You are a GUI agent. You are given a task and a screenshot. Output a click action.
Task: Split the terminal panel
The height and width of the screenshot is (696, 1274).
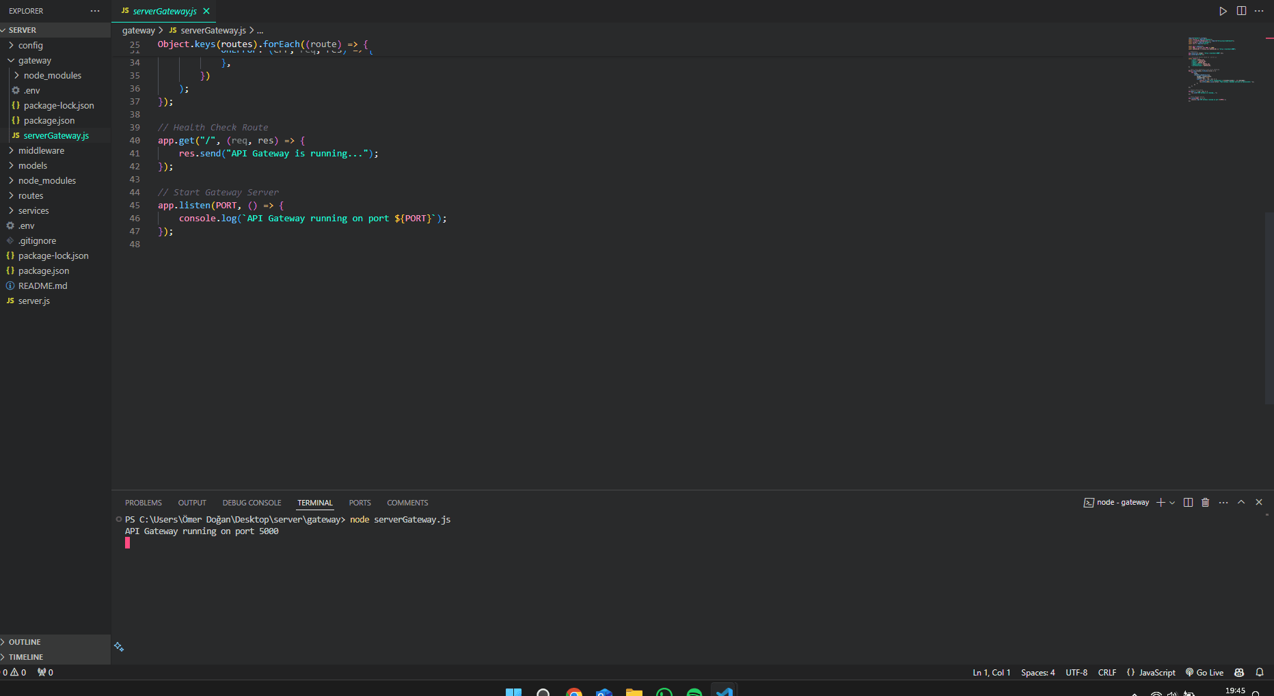click(1188, 503)
